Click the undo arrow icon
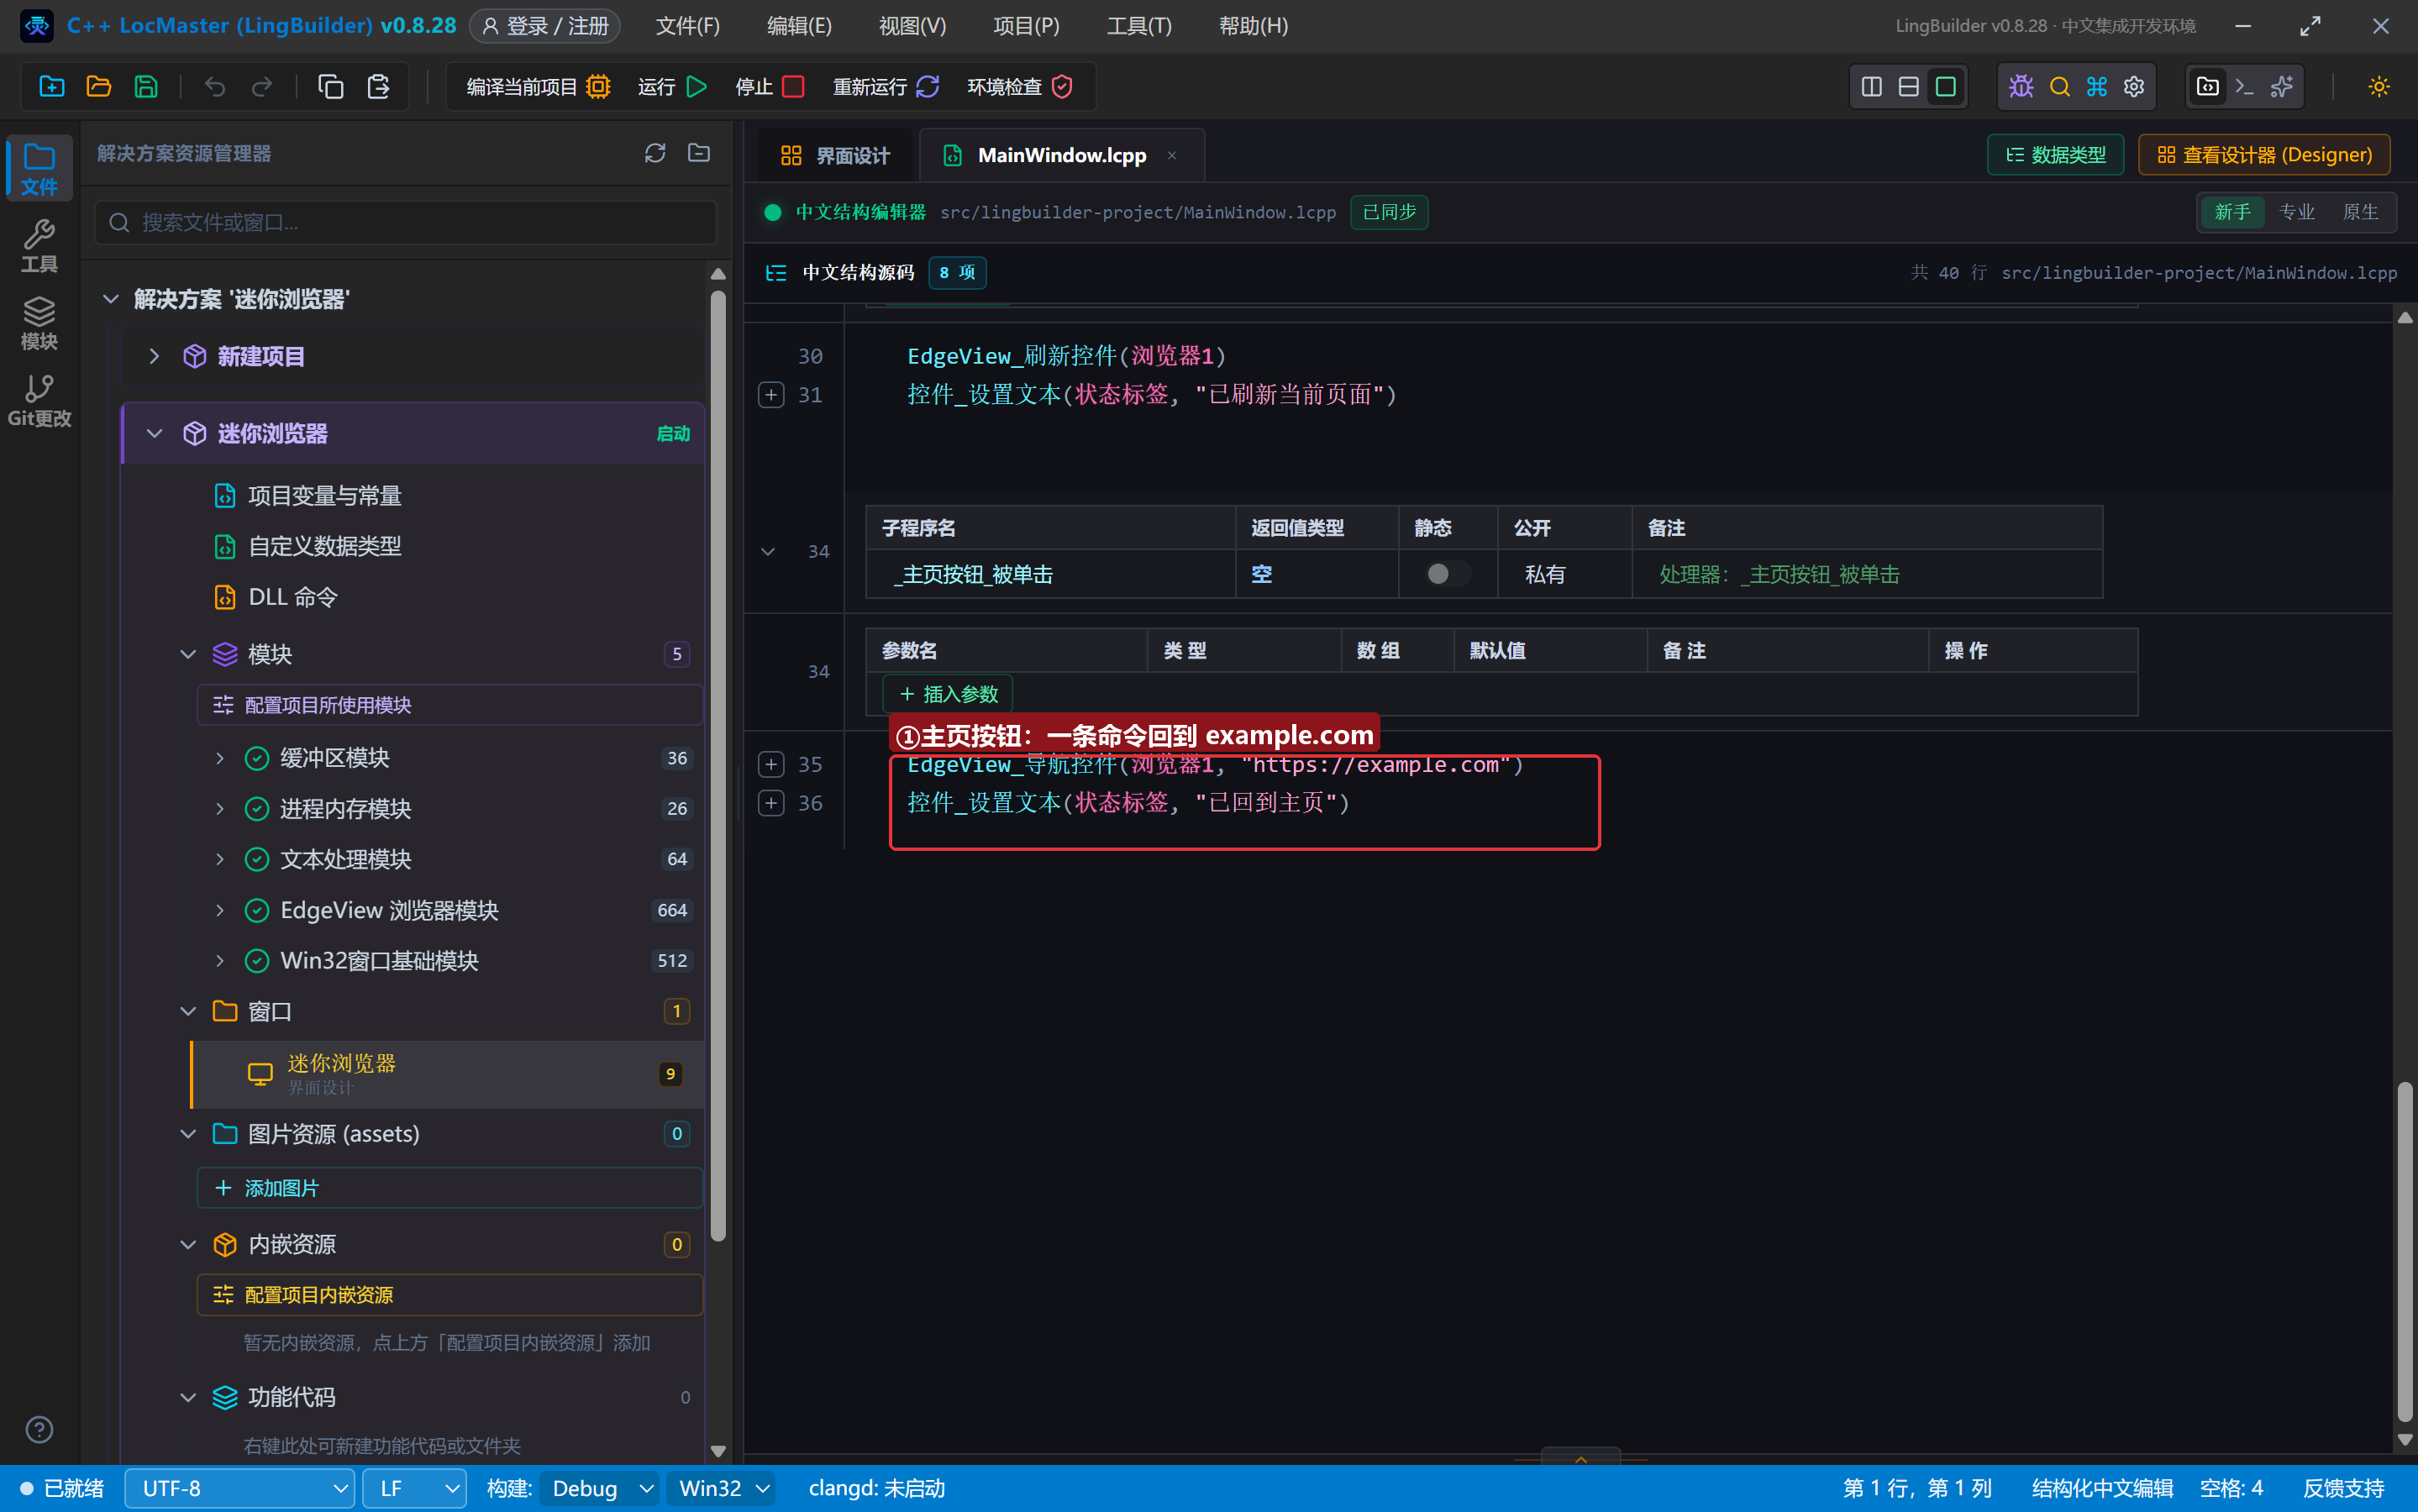Image resolution: width=2418 pixels, height=1512 pixels. click(x=215, y=87)
